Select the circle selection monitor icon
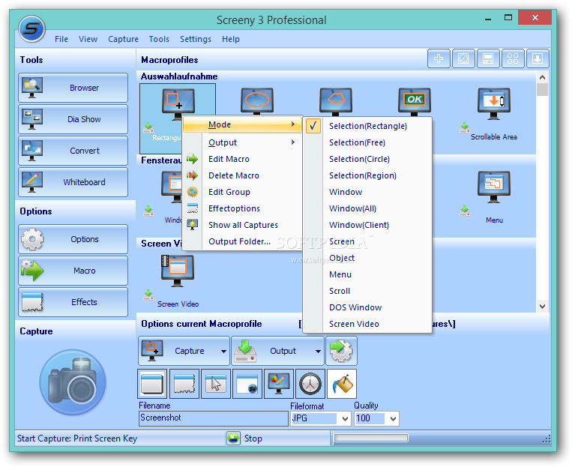Screen dimensions: 572x467 (257, 101)
